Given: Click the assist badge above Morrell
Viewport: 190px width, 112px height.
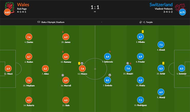Looking at the screenshot, I should click(63, 75).
